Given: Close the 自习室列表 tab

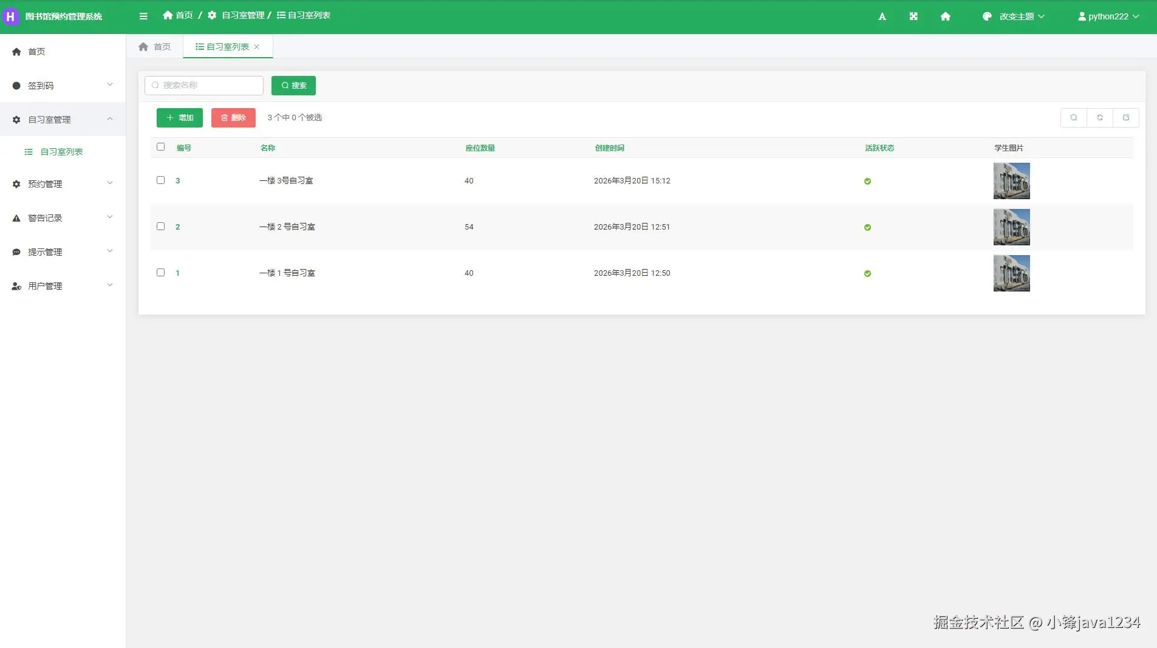Looking at the screenshot, I should point(256,47).
